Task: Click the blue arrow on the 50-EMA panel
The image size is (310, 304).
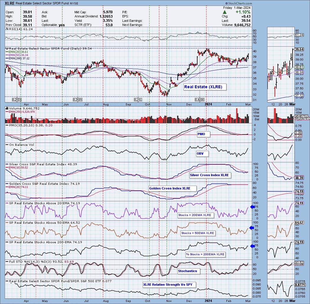Action: click(x=252, y=228)
